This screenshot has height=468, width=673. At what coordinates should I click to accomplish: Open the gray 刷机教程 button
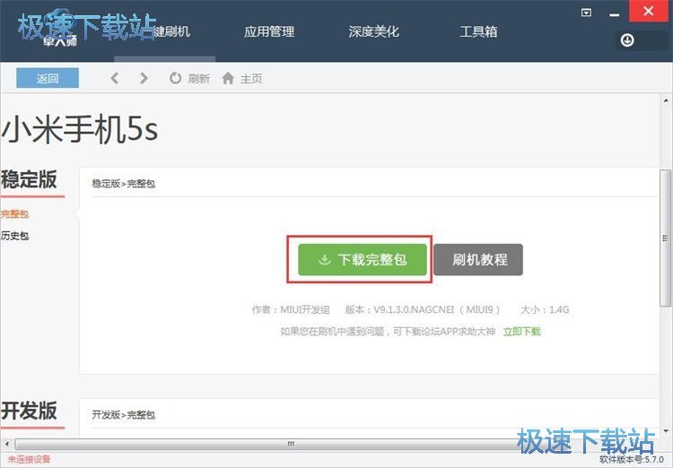click(x=478, y=259)
